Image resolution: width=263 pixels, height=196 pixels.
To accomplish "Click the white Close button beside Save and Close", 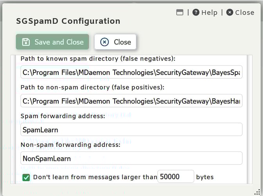I will [x=115, y=42].
